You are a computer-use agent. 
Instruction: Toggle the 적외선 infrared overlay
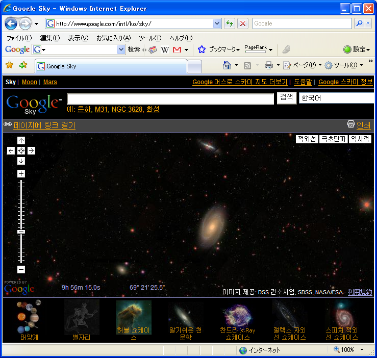pos(307,139)
